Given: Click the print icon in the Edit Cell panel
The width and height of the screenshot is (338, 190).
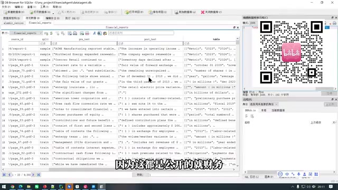Looking at the screenshot, I should click(x=334, y=23).
